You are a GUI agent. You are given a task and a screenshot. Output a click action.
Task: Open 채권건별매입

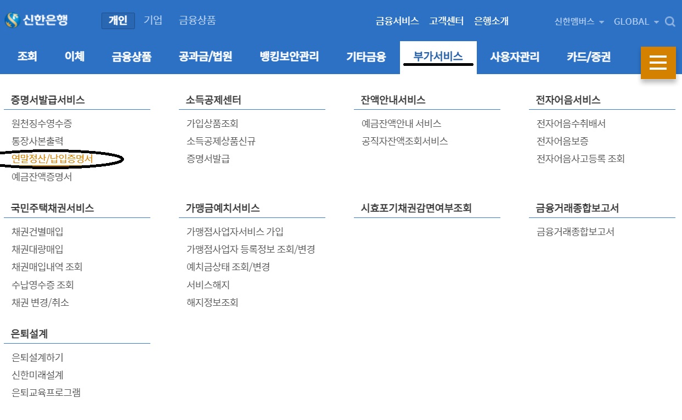pyautogui.click(x=37, y=232)
